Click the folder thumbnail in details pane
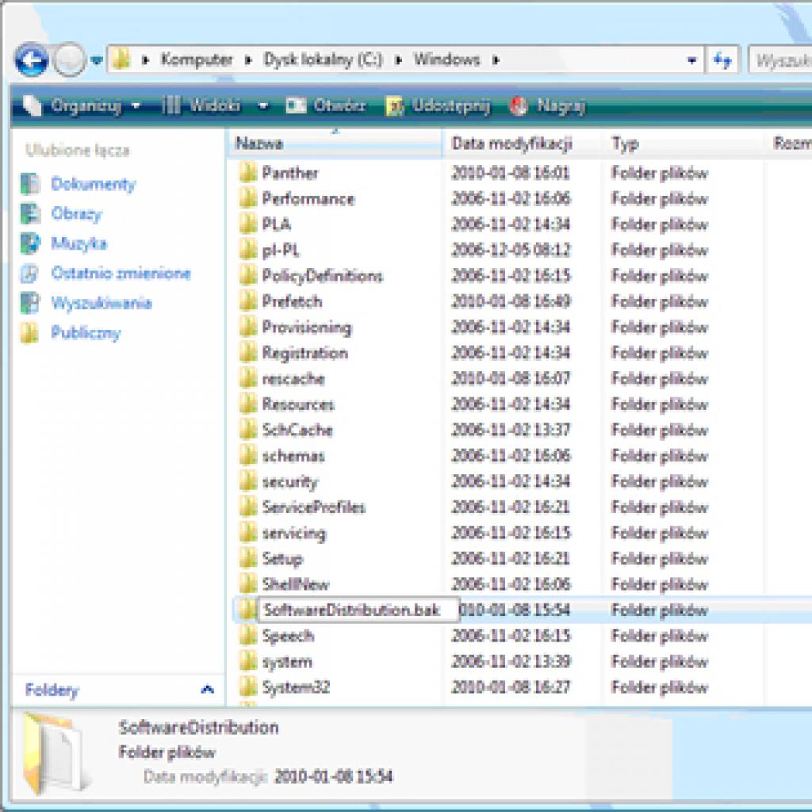This screenshot has width=812, height=812. (x=56, y=754)
